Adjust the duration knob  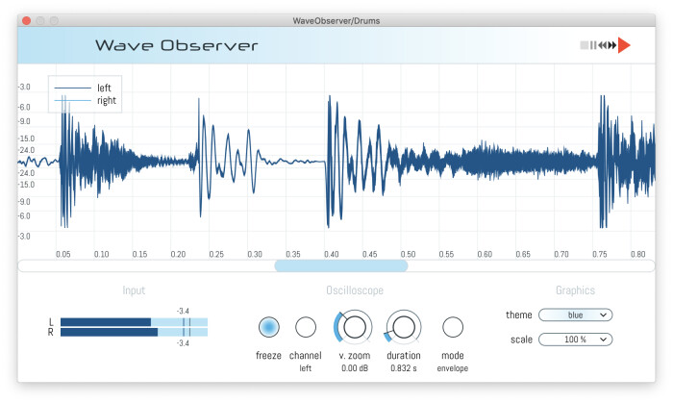click(404, 327)
